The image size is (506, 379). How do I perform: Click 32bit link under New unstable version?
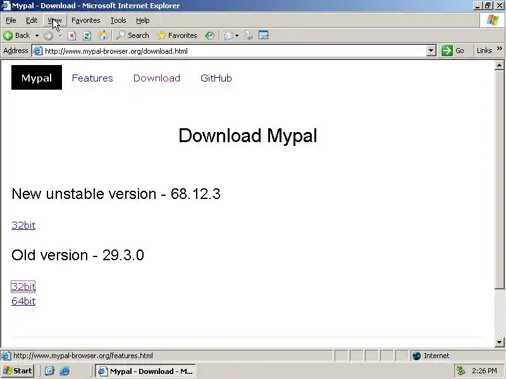(23, 225)
